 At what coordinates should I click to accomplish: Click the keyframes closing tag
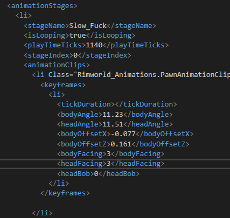(x=65, y=193)
